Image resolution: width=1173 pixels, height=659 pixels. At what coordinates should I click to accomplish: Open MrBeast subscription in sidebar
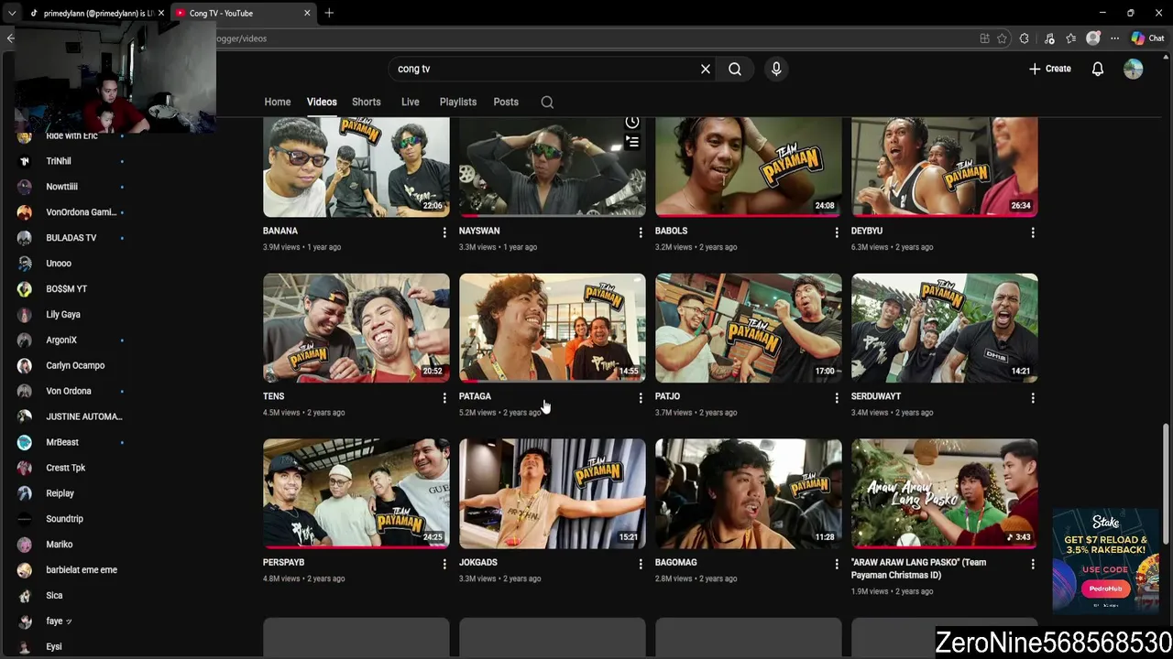[62, 442]
